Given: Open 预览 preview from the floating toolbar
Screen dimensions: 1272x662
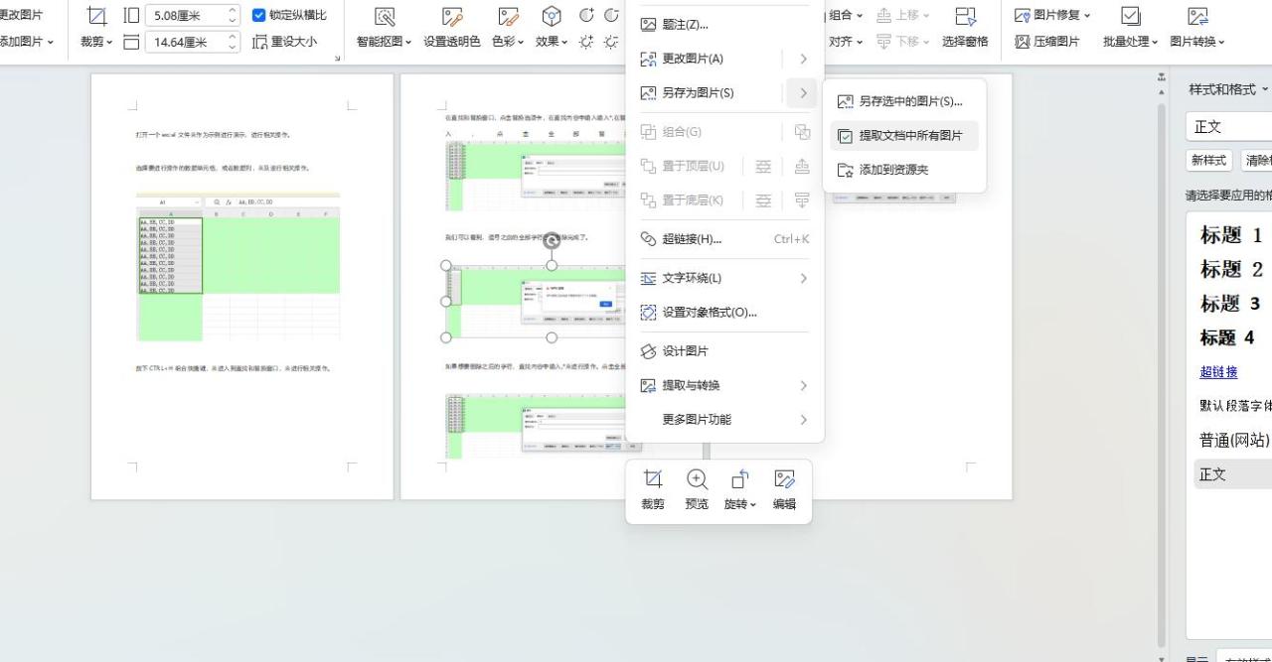Looking at the screenshot, I should pos(696,488).
